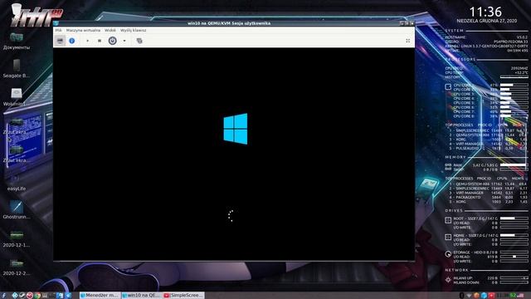Switch to SimpleScreenRecorder taskbar window

click(184, 296)
